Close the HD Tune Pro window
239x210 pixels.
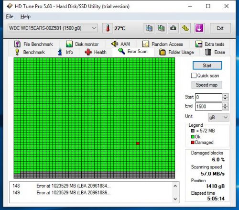[x=227, y=6]
